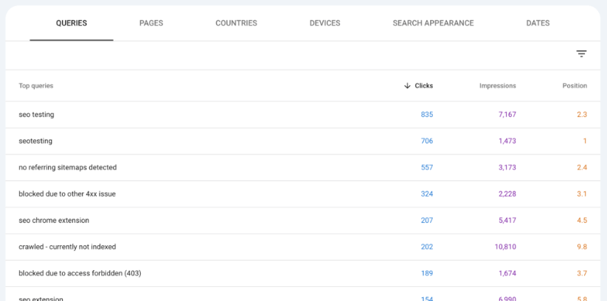The width and height of the screenshot is (607, 301).
Task: Select the 'seo testing' query row
Action: pos(36,115)
